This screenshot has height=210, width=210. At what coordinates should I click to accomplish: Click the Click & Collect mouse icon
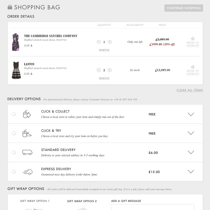(27, 114)
